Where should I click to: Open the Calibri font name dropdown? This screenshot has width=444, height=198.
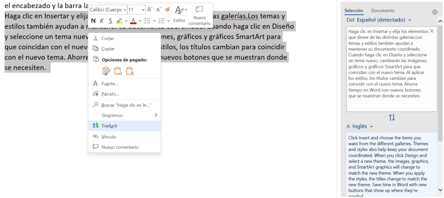click(108, 10)
